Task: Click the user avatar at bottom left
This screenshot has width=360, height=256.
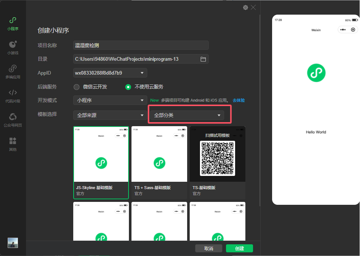Action: coord(13,242)
